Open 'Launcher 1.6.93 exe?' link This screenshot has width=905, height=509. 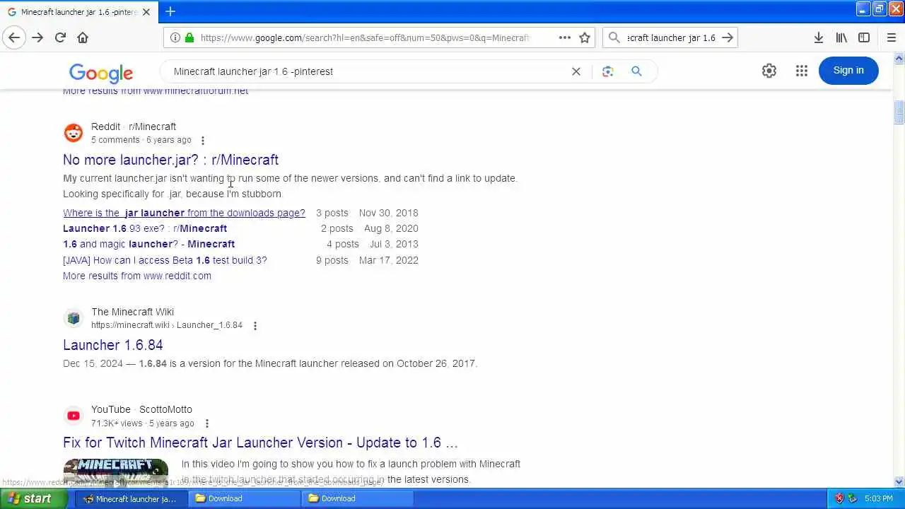click(x=145, y=228)
